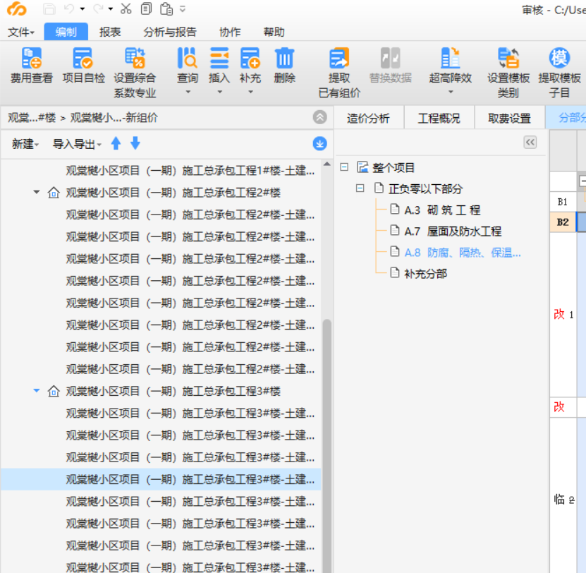Open quick access toolbar customize dropdown
586x573 pixels.
[183, 9]
